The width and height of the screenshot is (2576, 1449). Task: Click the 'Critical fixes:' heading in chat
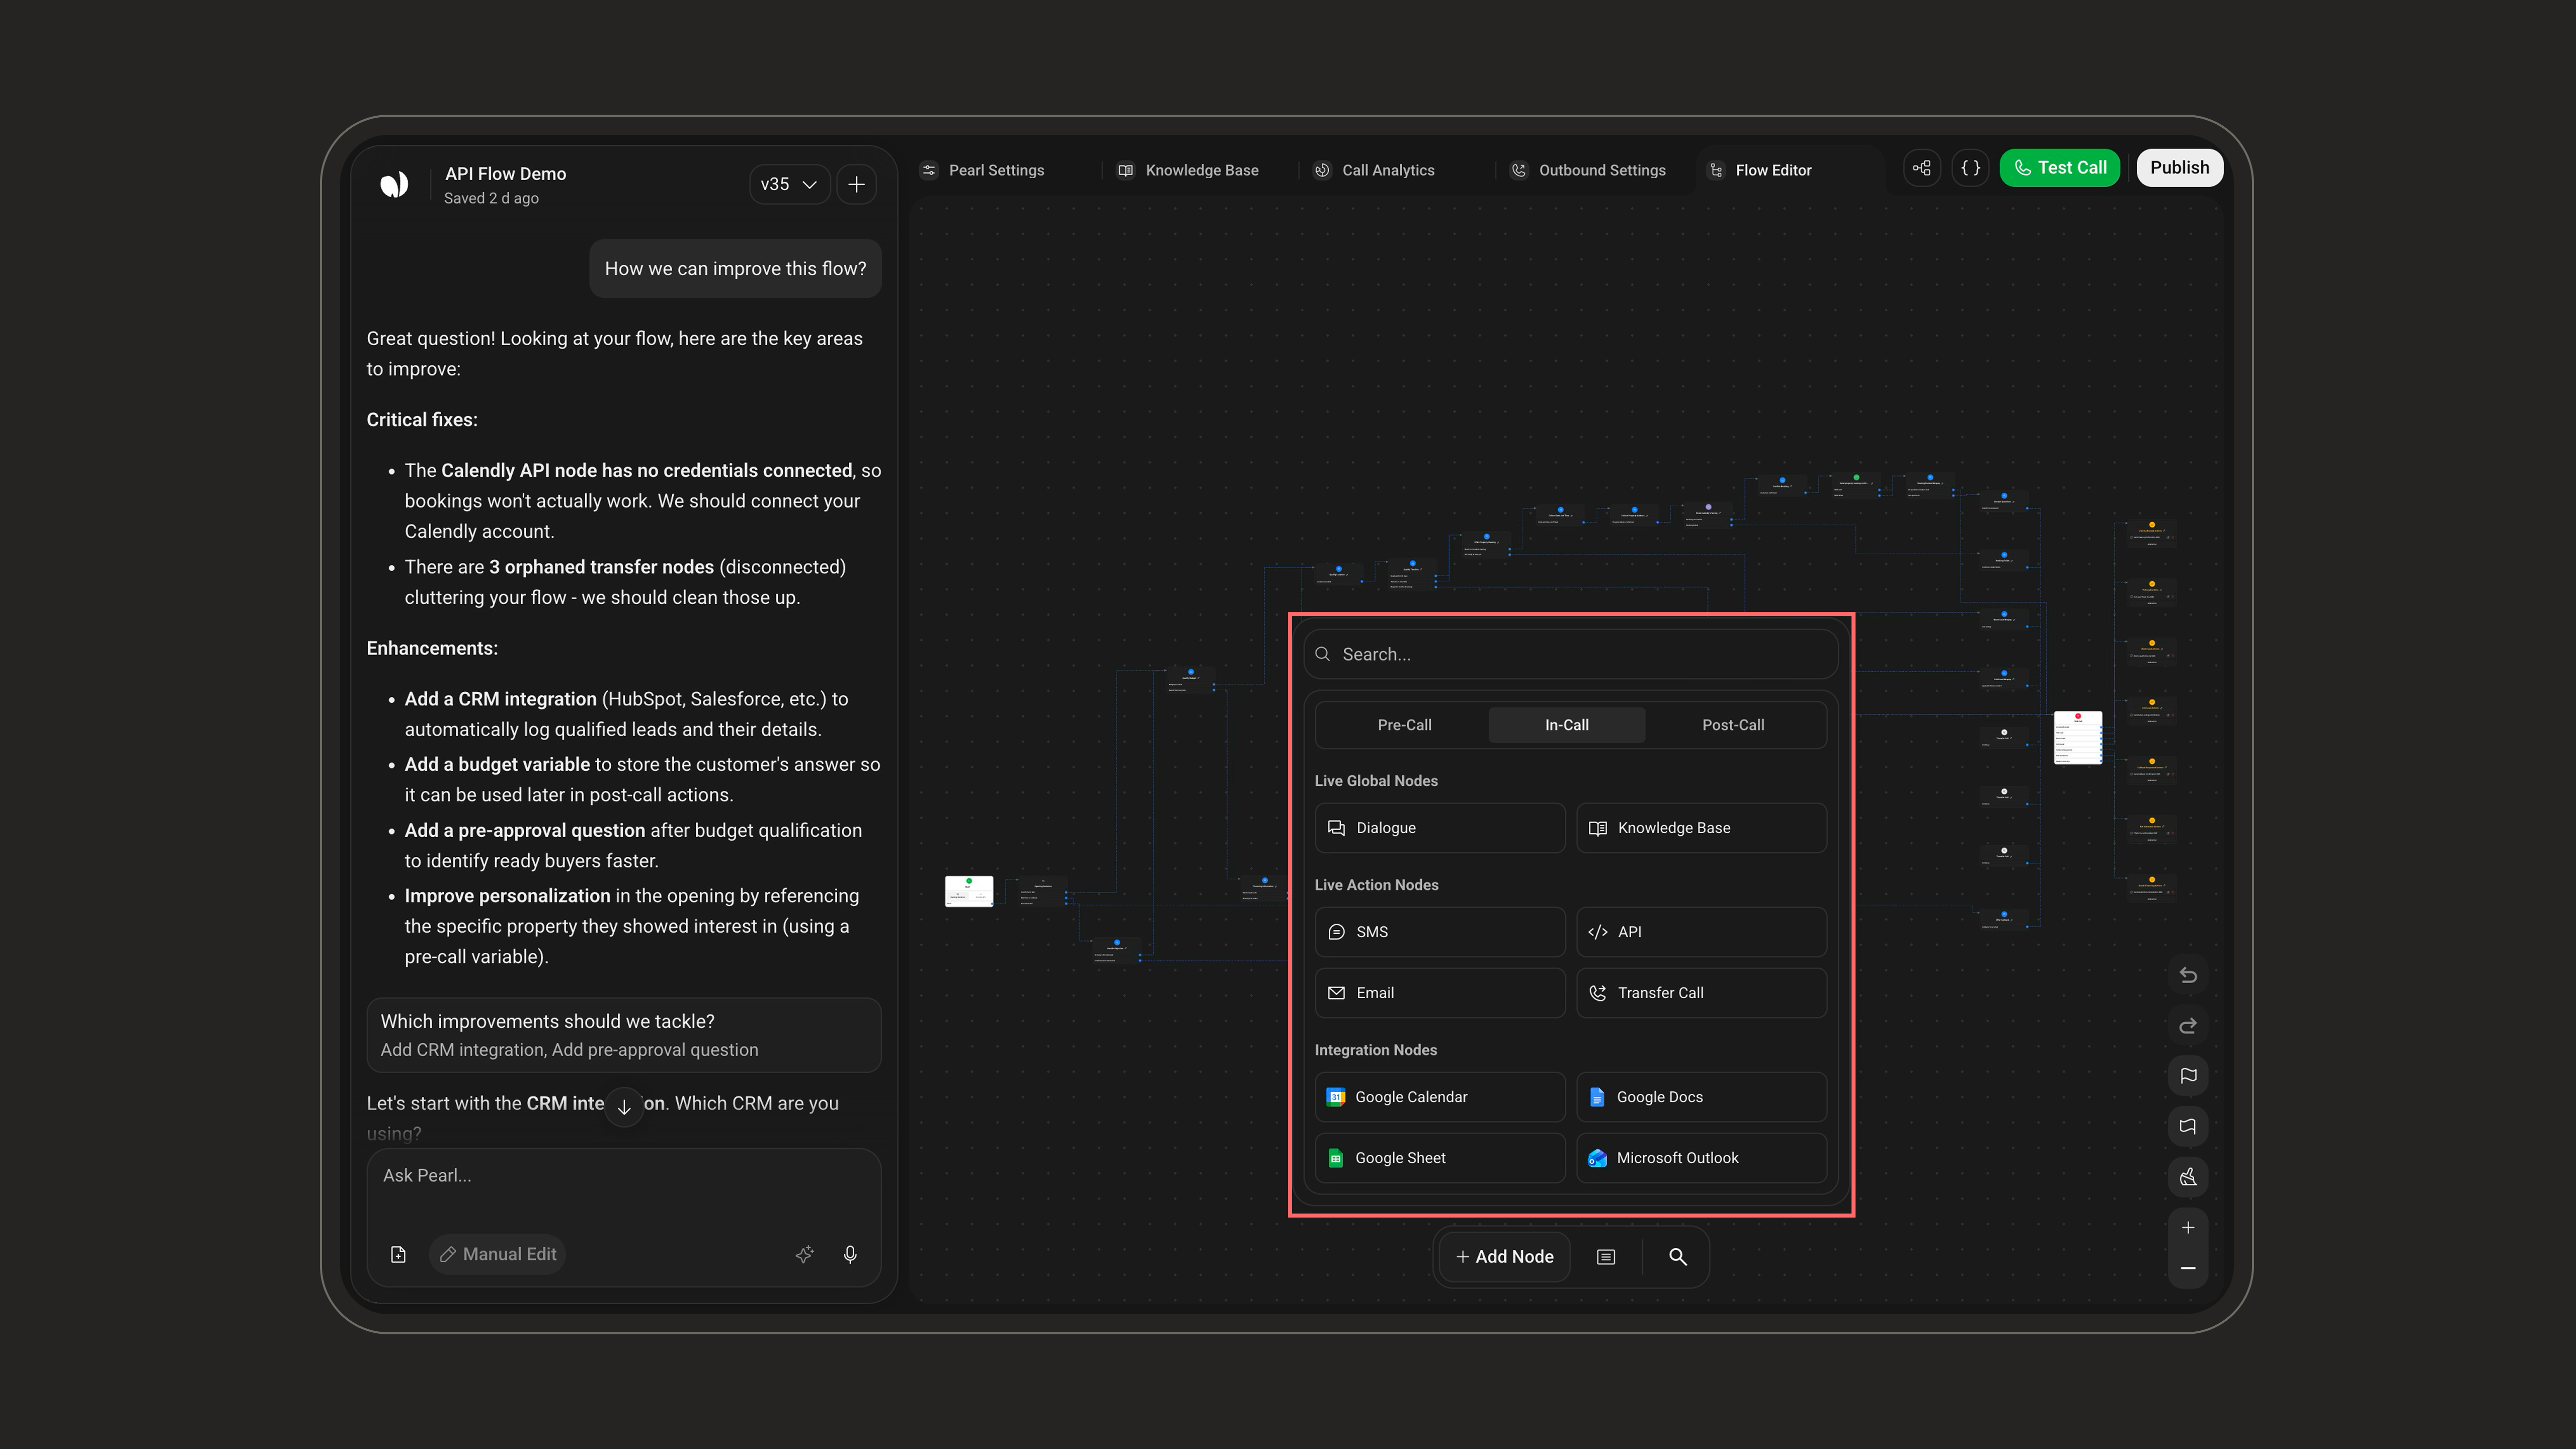422,420
